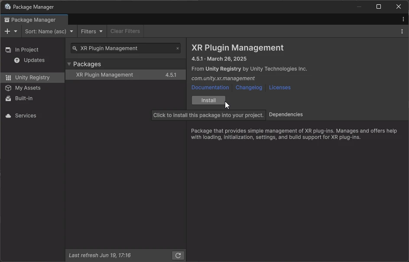Select the Built-in packages icon
The height and width of the screenshot is (262, 409).
8,98
